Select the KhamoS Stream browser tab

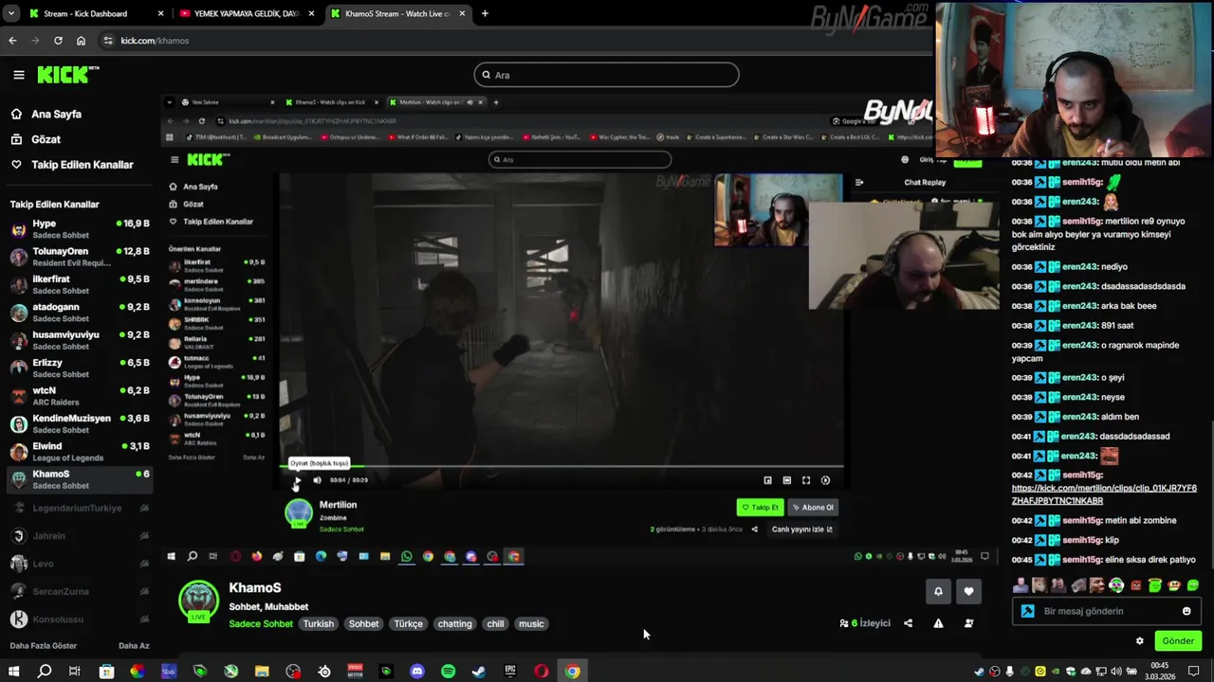click(x=396, y=13)
